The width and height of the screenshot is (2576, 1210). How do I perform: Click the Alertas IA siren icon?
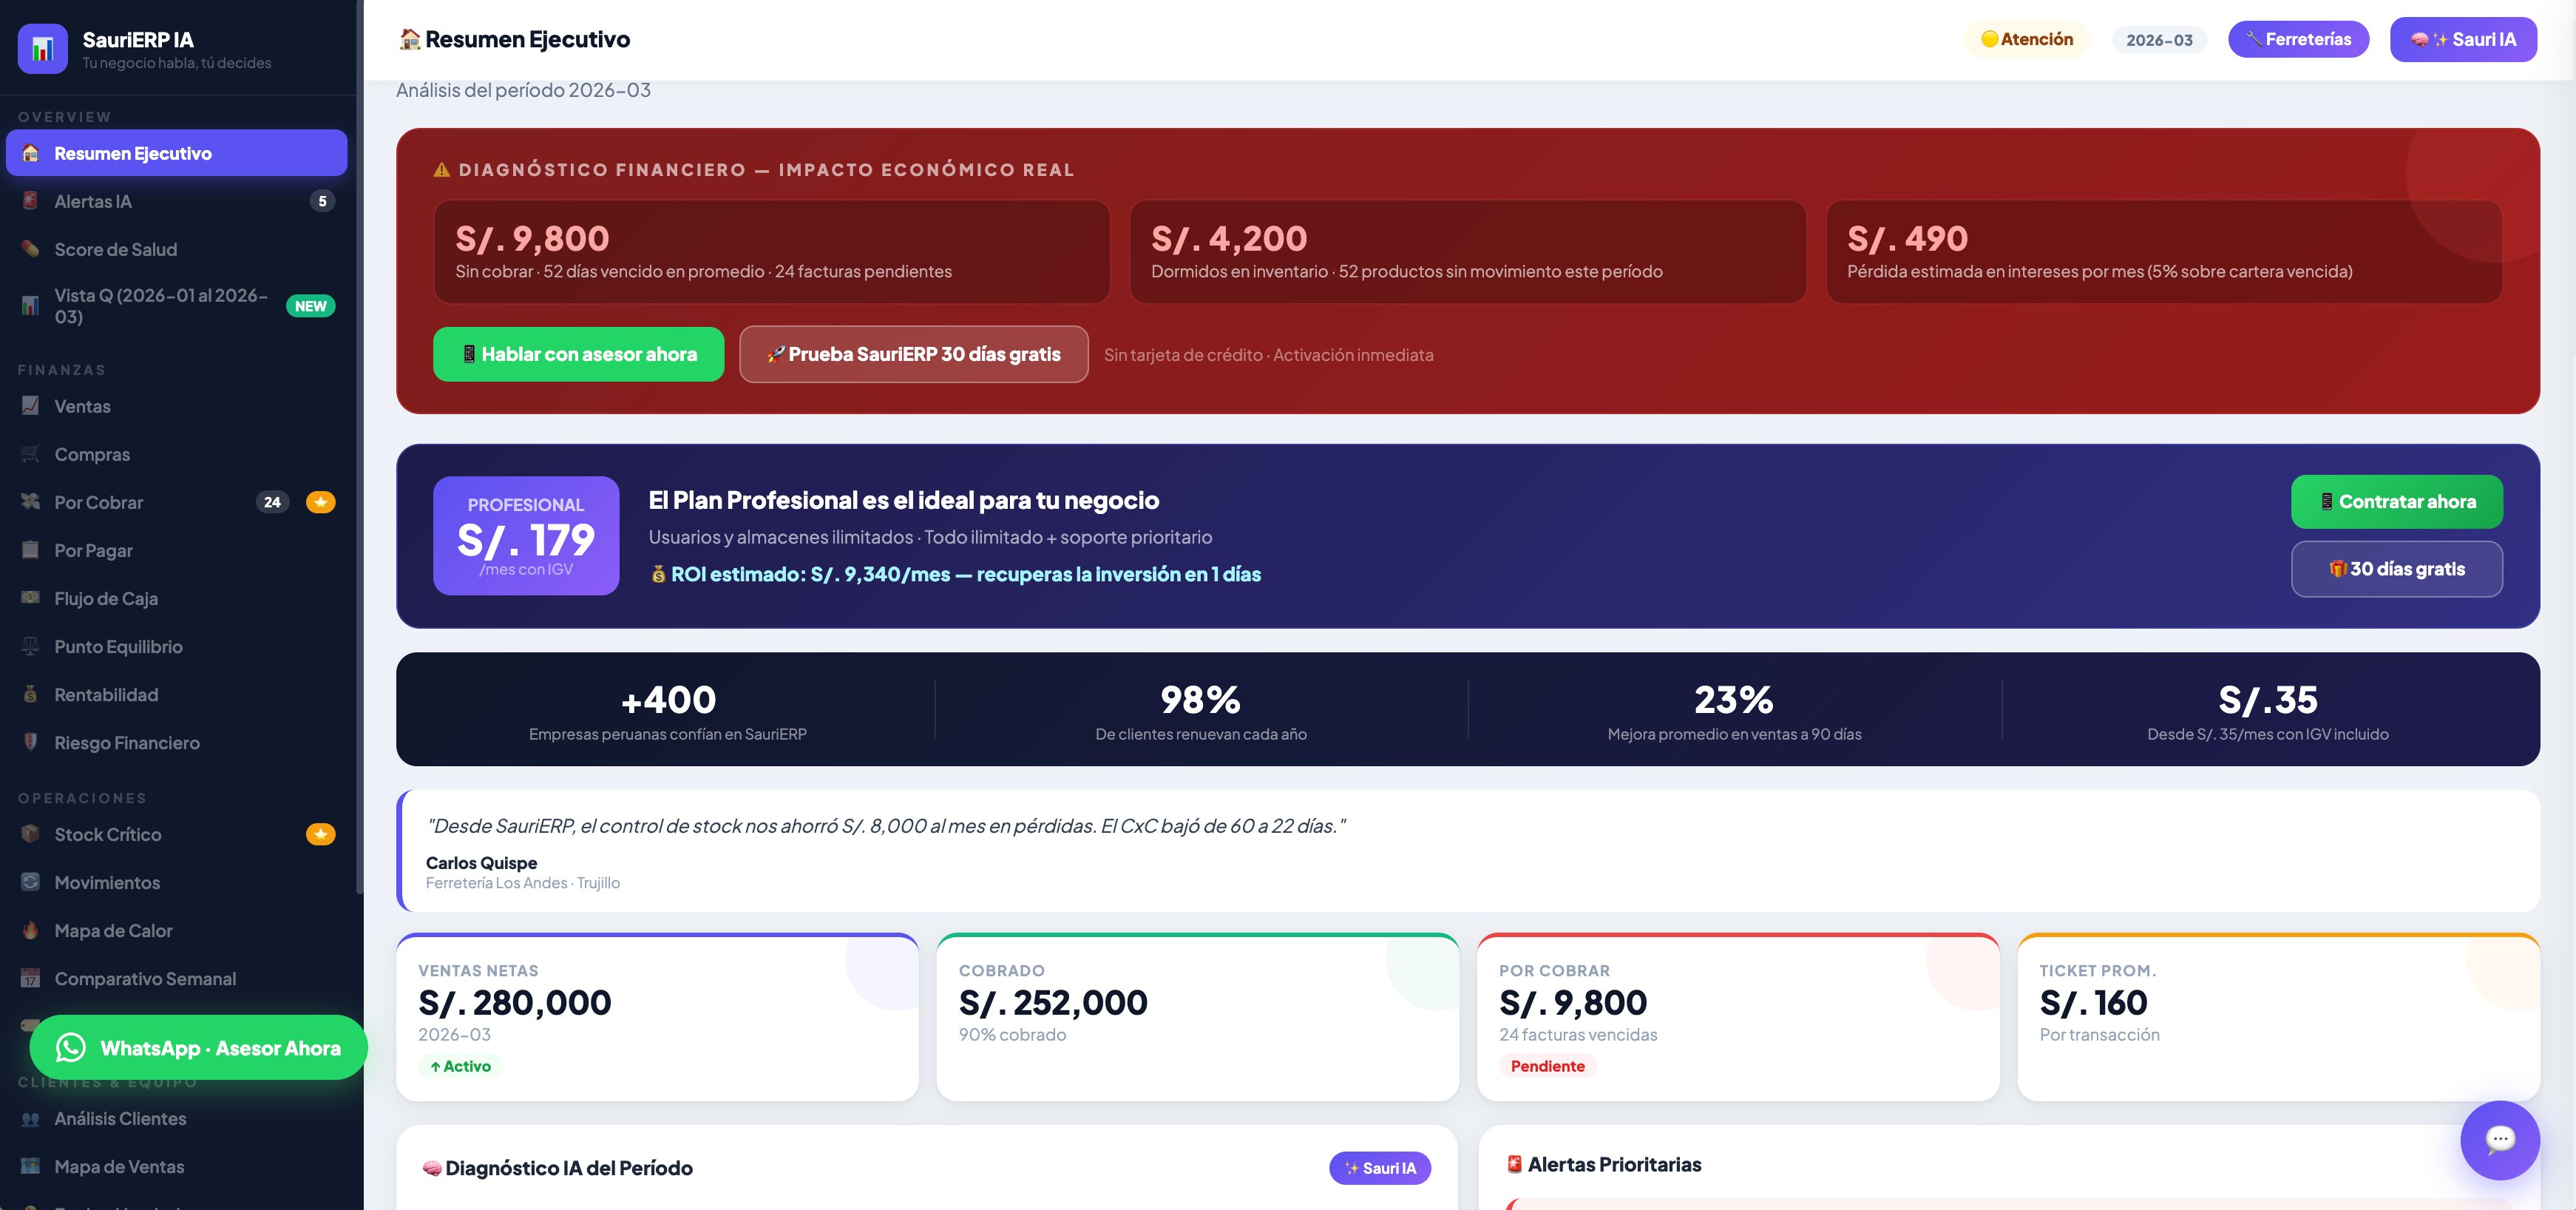click(31, 201)
